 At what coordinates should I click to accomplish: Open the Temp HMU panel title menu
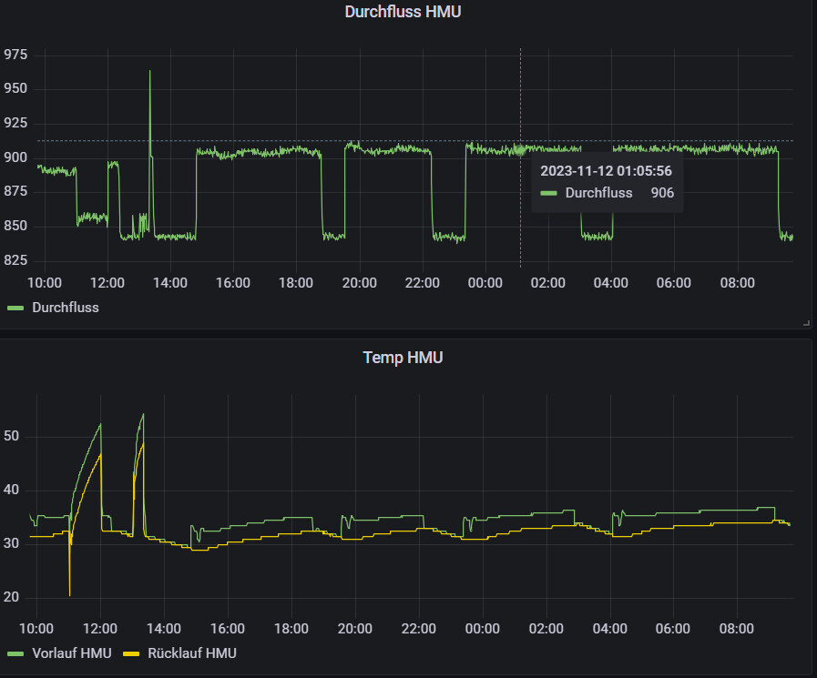[403, 358]
